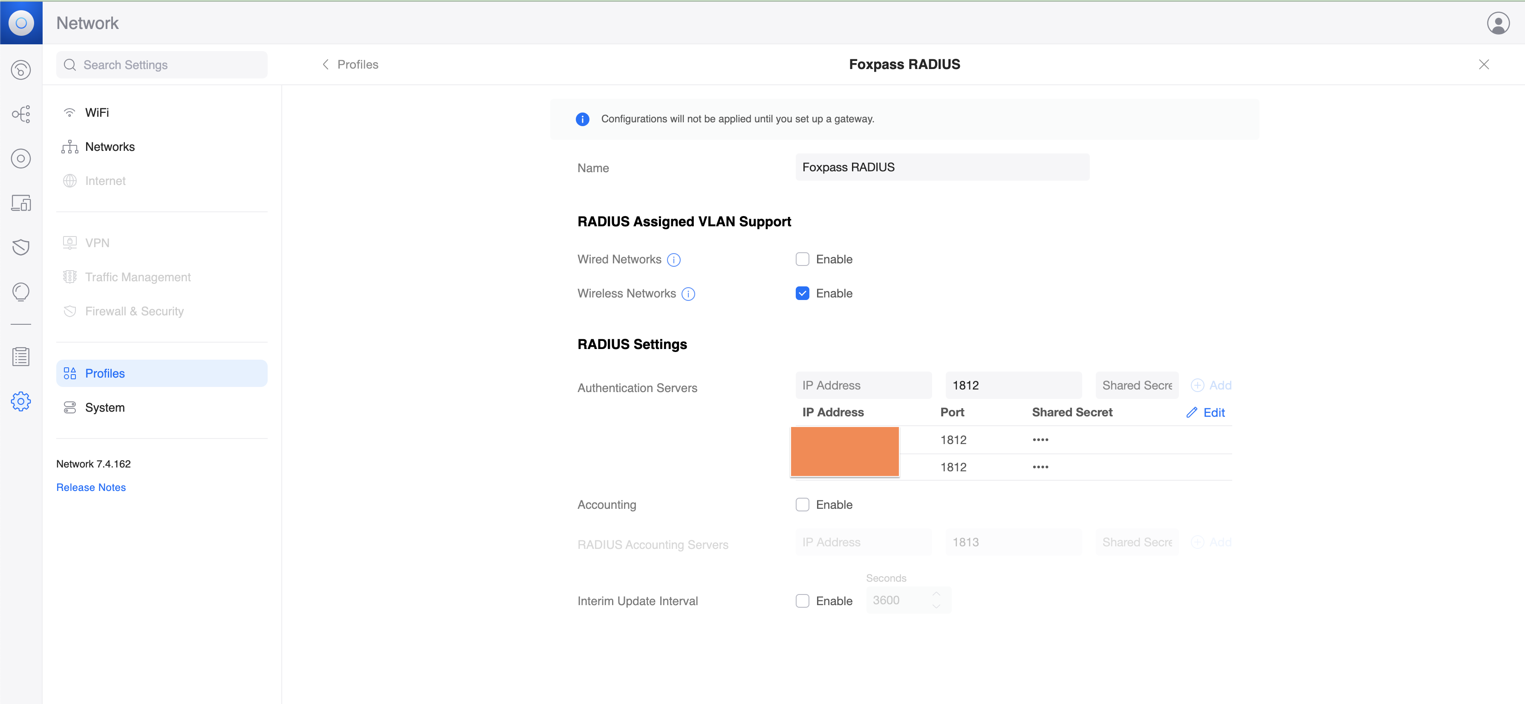1525x704 pixels.
Task: Toggle Wireless Networks RADIUS VLAN enable
Action: point(803,293)
